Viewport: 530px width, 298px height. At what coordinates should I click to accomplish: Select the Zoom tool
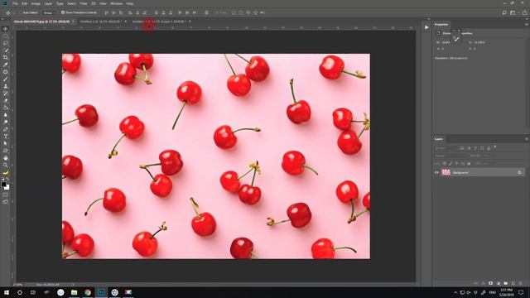coord(6,165)
